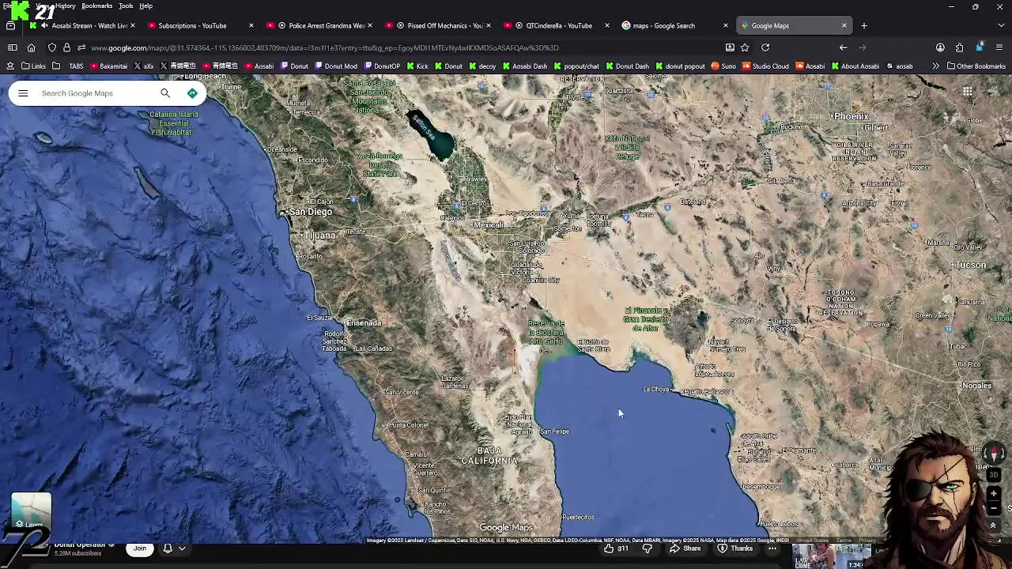This screenshot has height=569, width=1012.
Task: Open the Google Maps hamburger menu
Action: click(x=23, y=93)
